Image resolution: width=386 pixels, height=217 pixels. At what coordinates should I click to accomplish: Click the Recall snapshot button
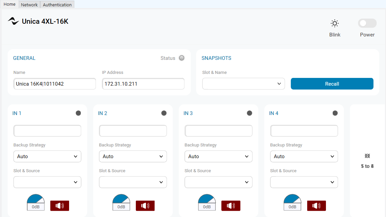332,84
